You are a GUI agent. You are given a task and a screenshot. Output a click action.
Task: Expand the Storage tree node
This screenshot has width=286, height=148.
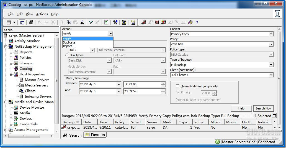11,63
